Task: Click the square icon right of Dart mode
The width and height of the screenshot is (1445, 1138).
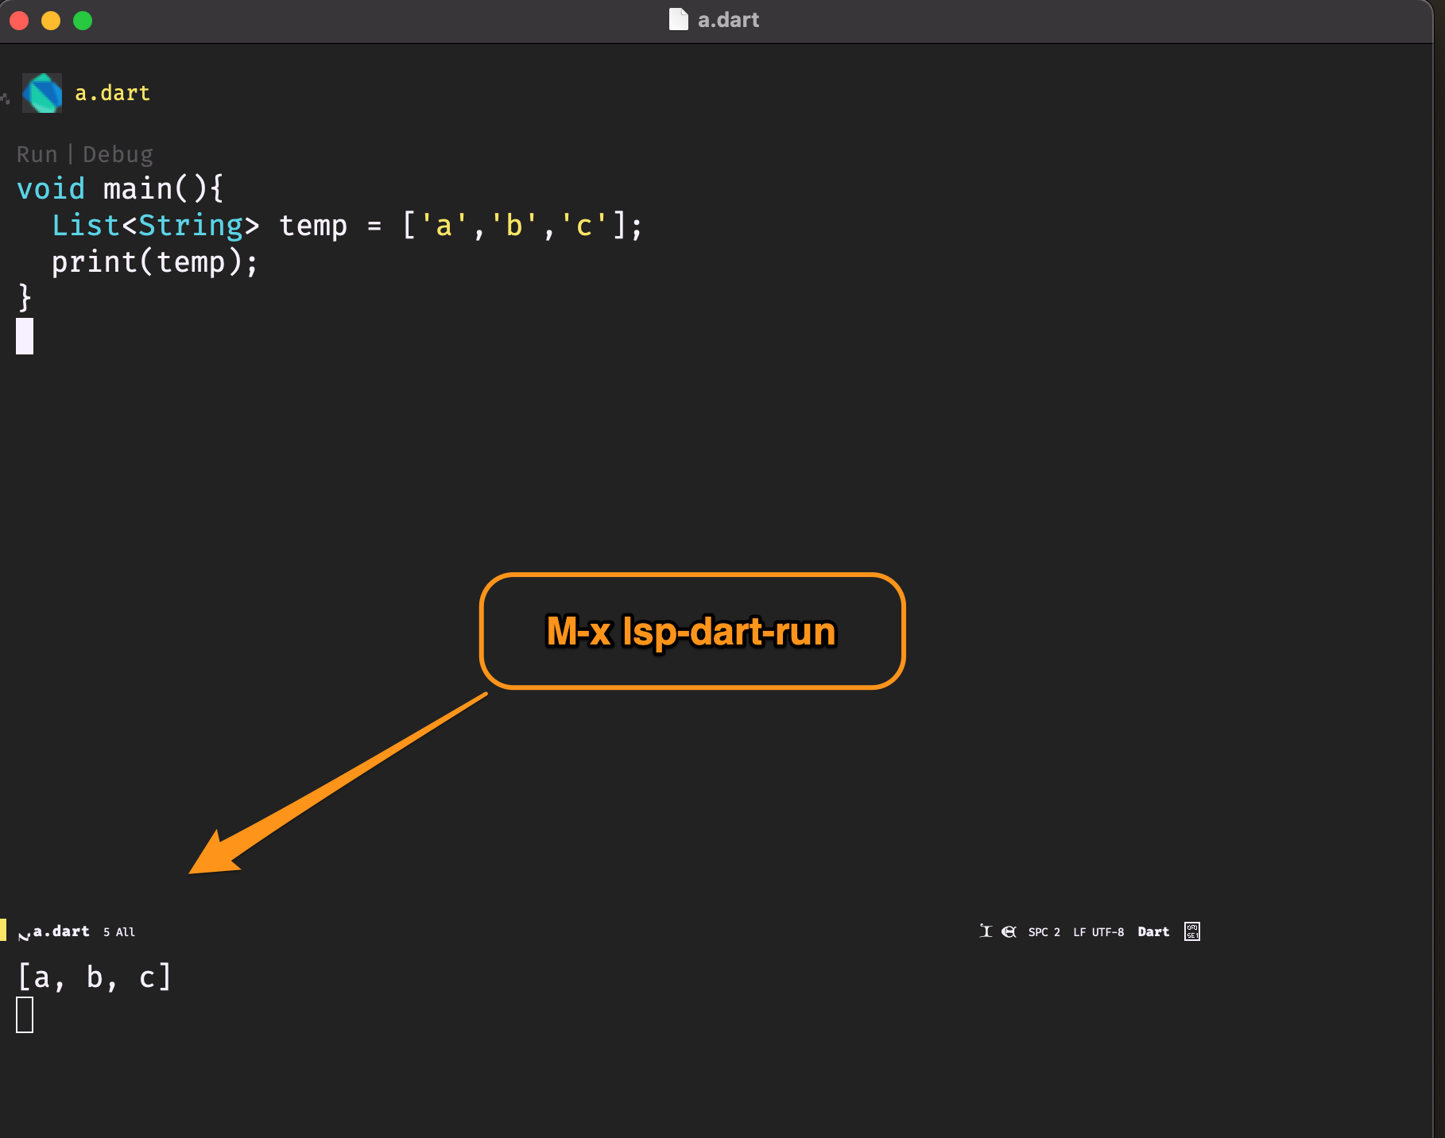Action: 1191,931
